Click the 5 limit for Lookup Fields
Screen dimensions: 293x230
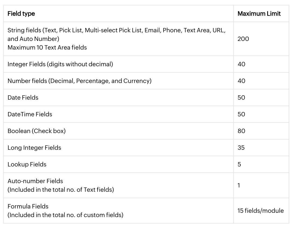[239, 164]
